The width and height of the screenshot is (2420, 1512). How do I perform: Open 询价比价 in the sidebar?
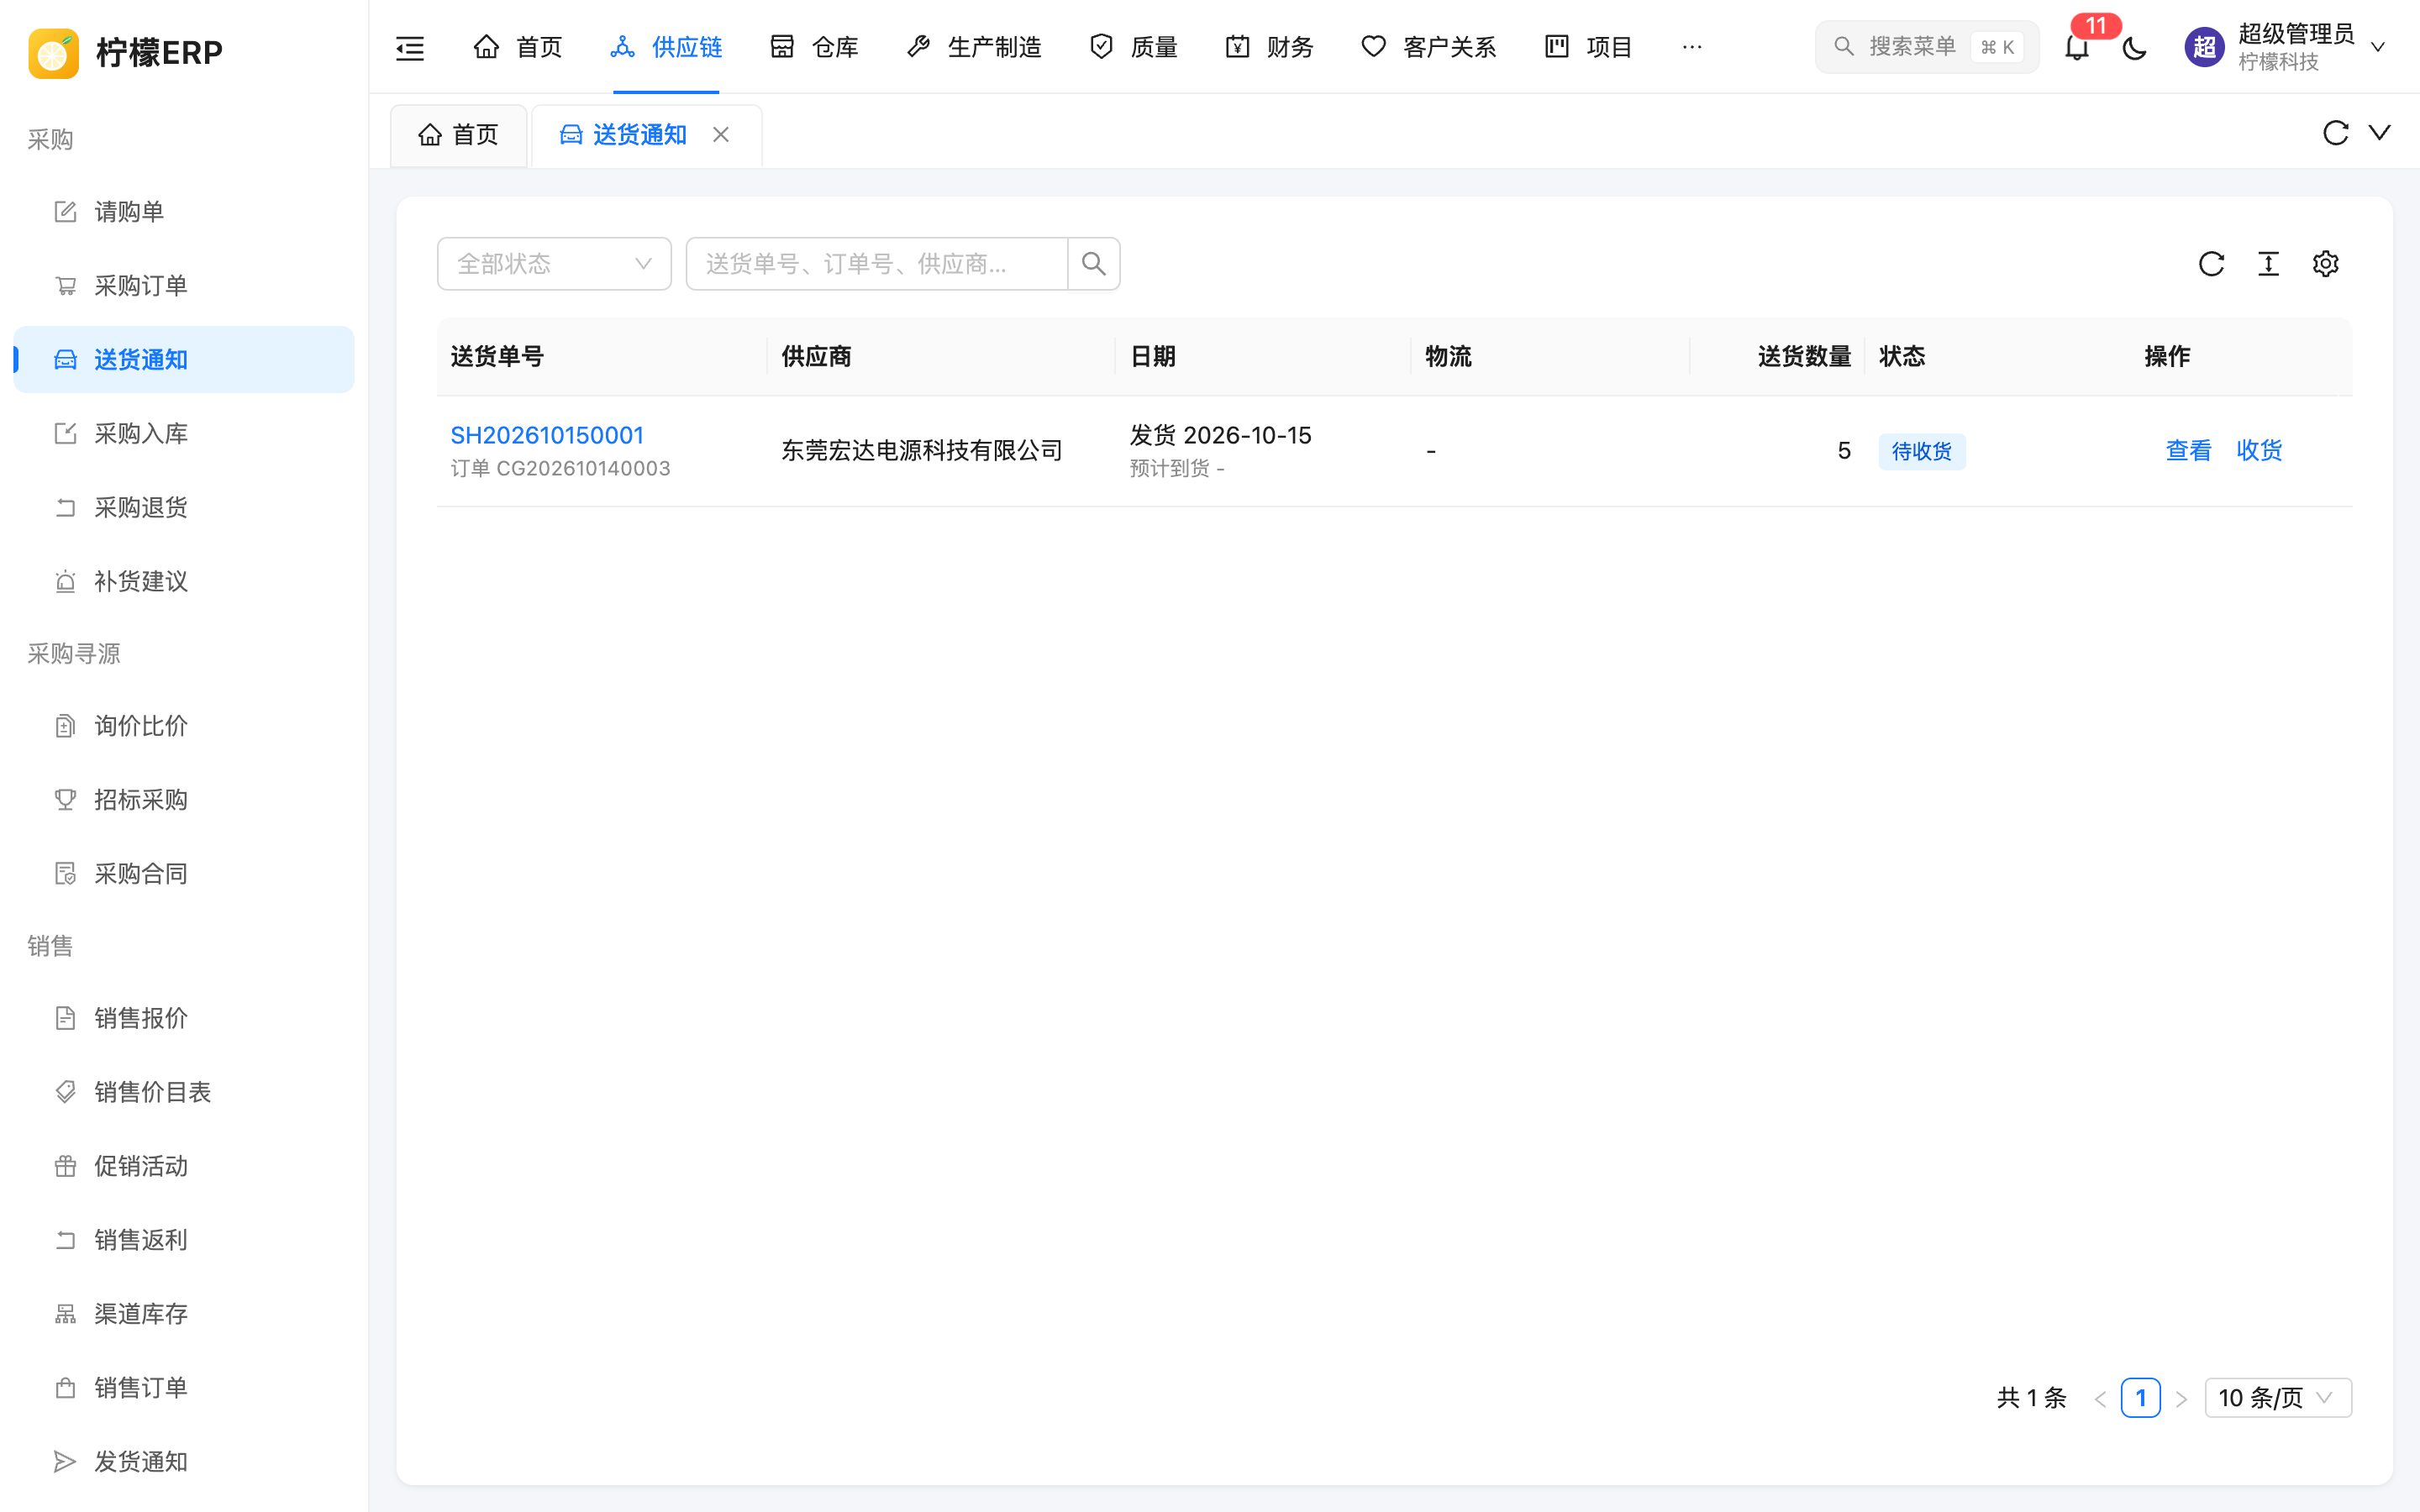click(x=184, y=726)
